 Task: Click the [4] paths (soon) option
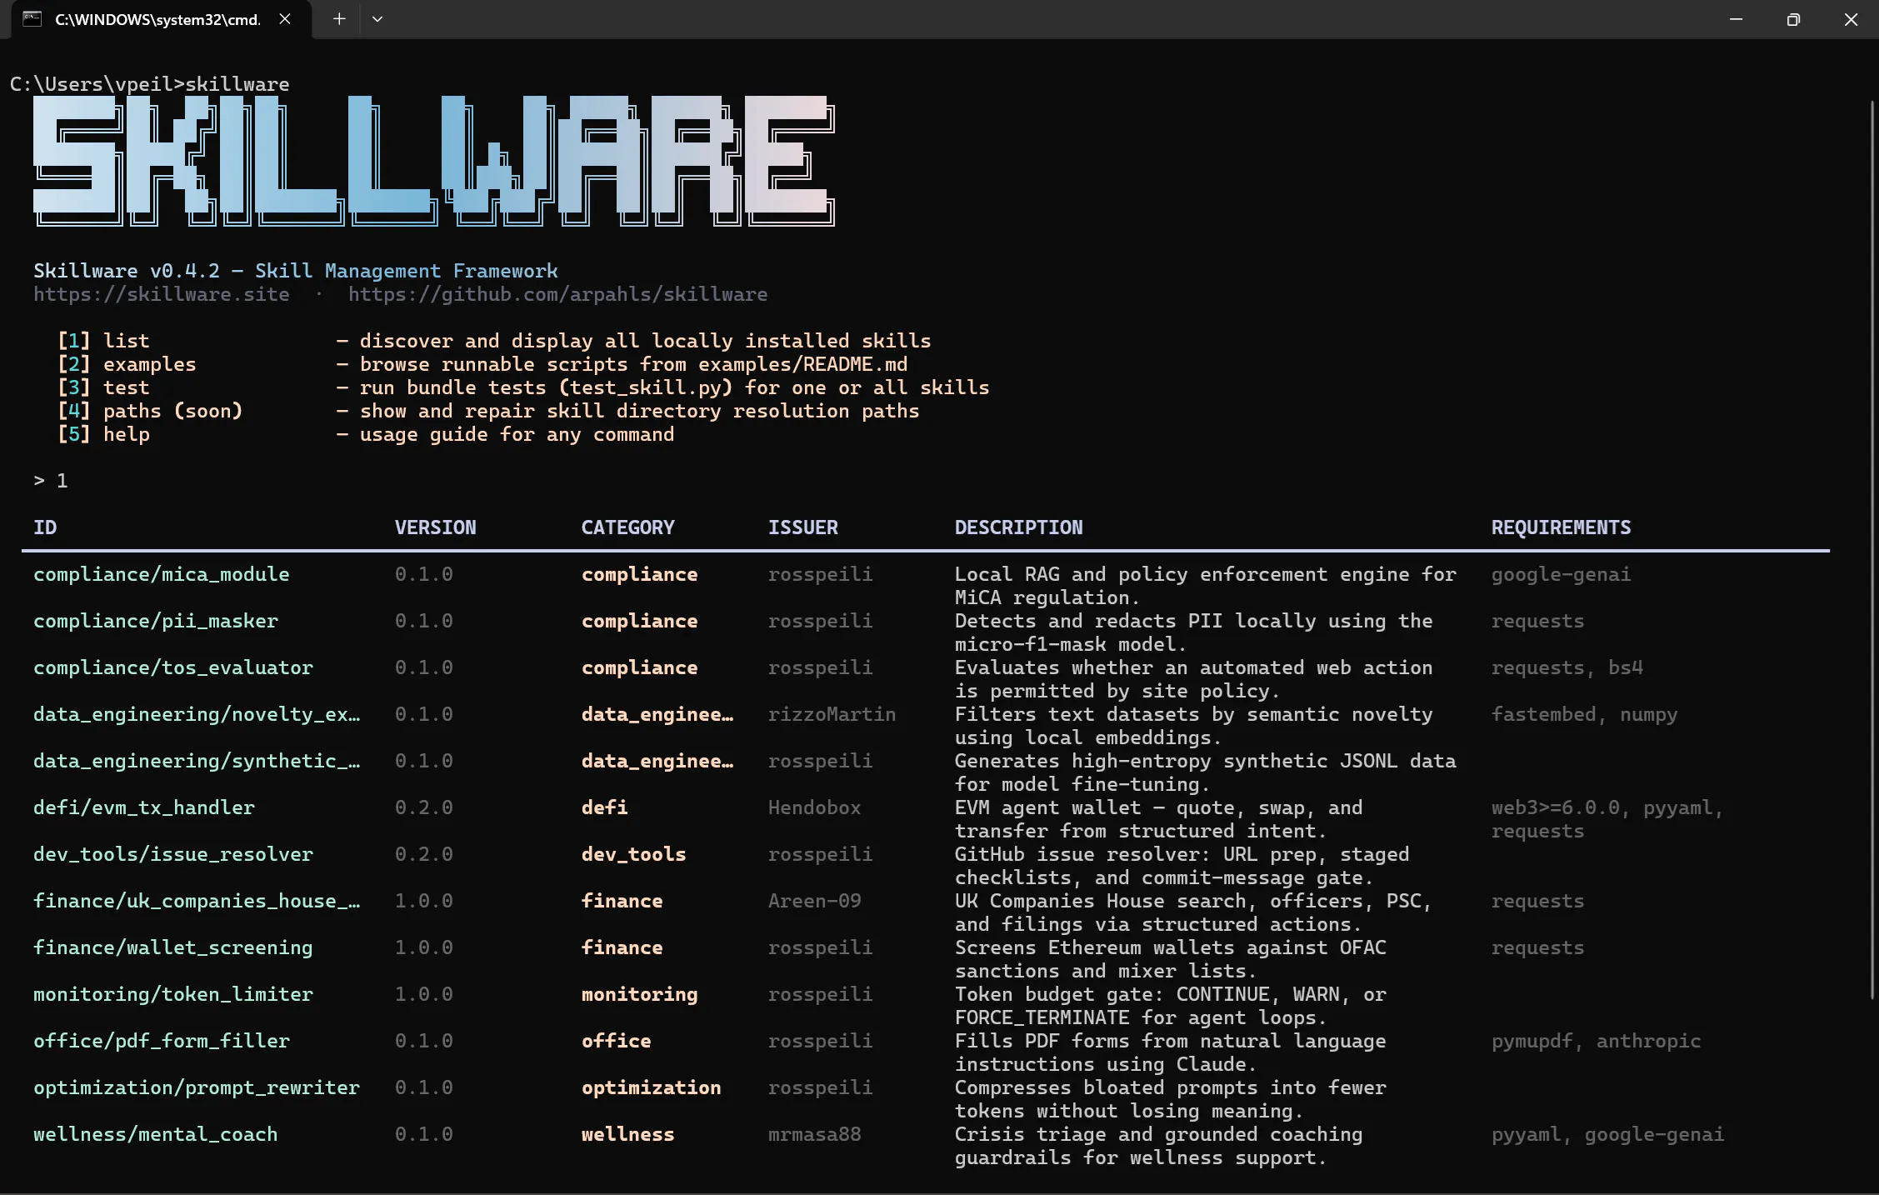(x=150, y=411)
